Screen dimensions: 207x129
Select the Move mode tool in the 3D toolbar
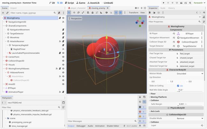(74, 12)
